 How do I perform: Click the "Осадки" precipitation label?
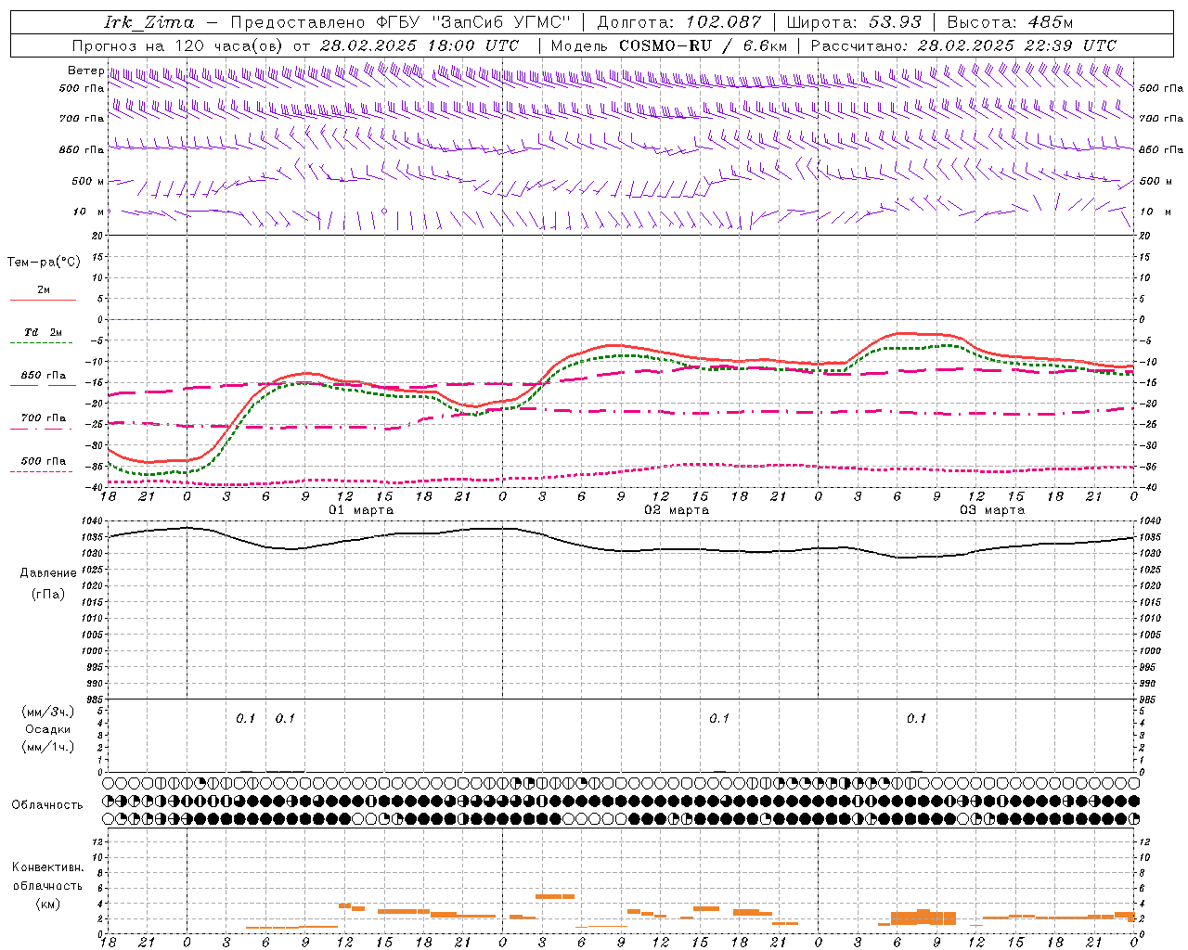click(48, 729)
